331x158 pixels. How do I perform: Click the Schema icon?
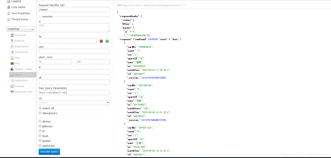pyautogui.click(x=12, y=86)
